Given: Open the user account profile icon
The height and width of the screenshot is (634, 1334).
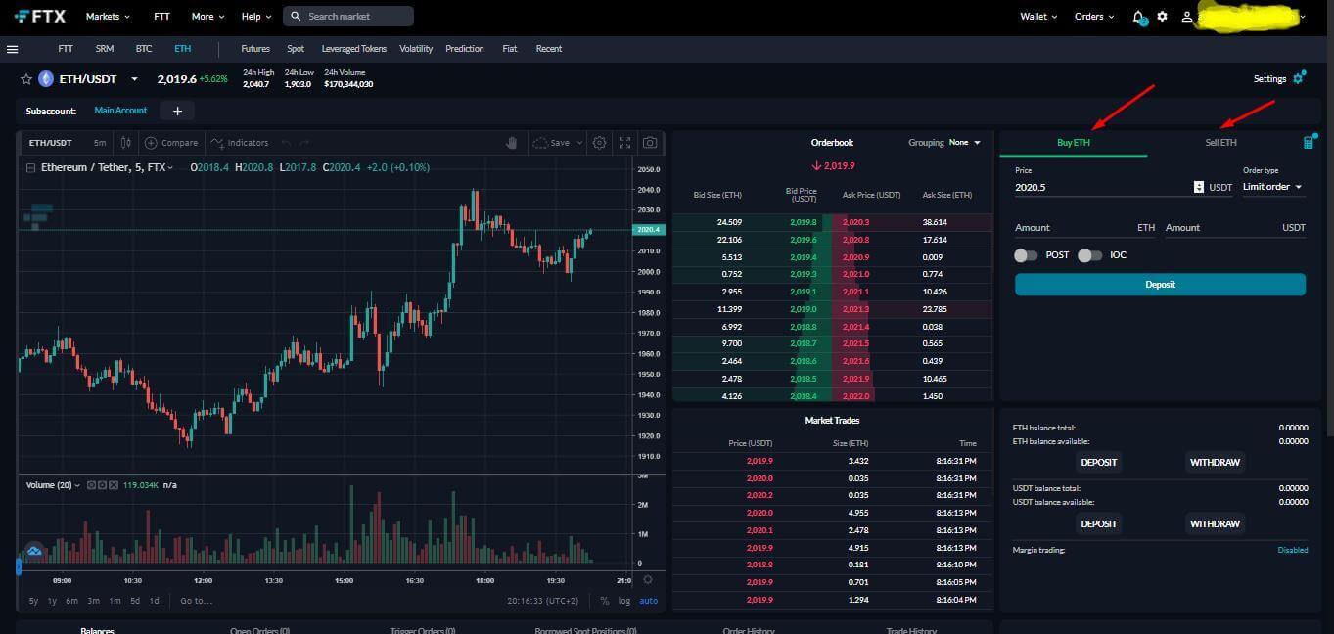Looking at the screenshot, I should [x=1187, y=17].
